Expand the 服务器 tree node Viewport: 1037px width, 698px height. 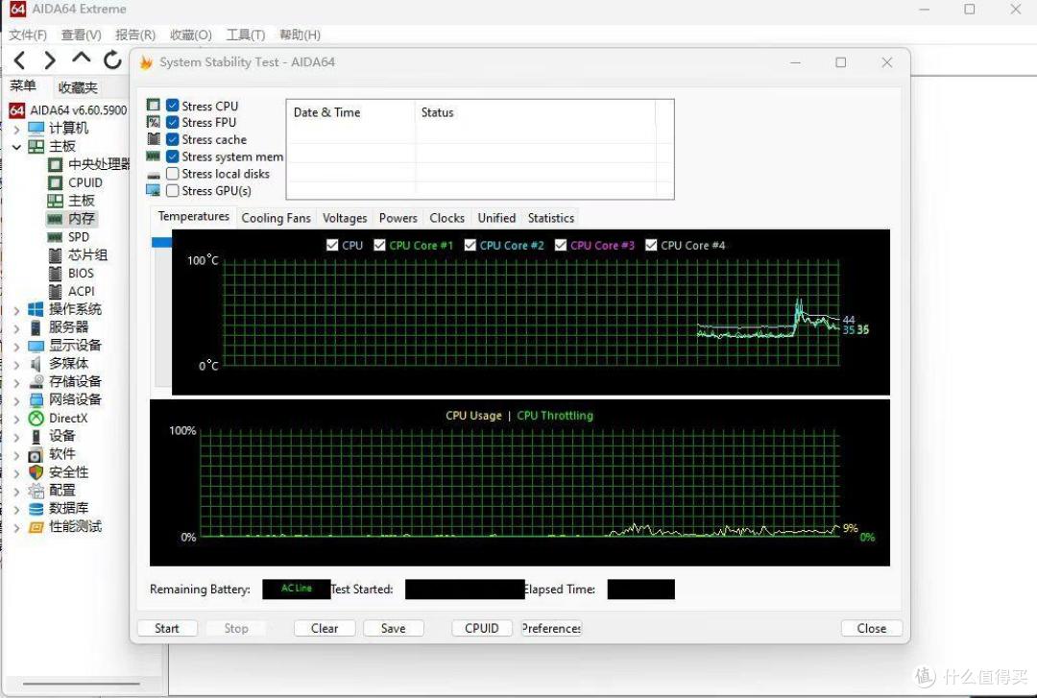pos(16,327)
